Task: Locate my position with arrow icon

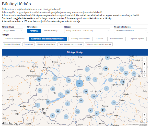Action: point(144,120)
